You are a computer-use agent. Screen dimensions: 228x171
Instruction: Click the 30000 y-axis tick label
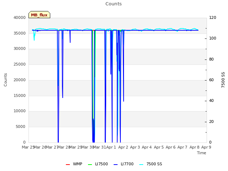point(20,49)
